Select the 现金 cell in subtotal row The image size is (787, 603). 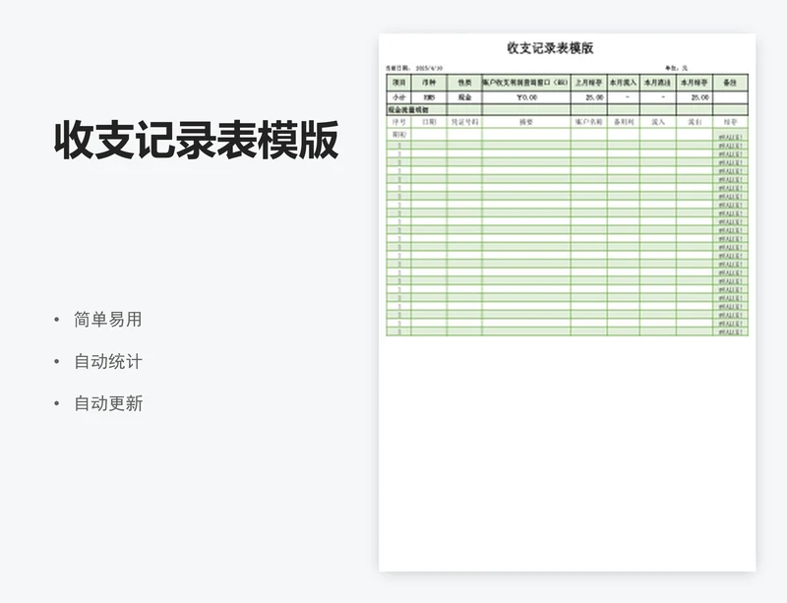click(x=464, y=97)
